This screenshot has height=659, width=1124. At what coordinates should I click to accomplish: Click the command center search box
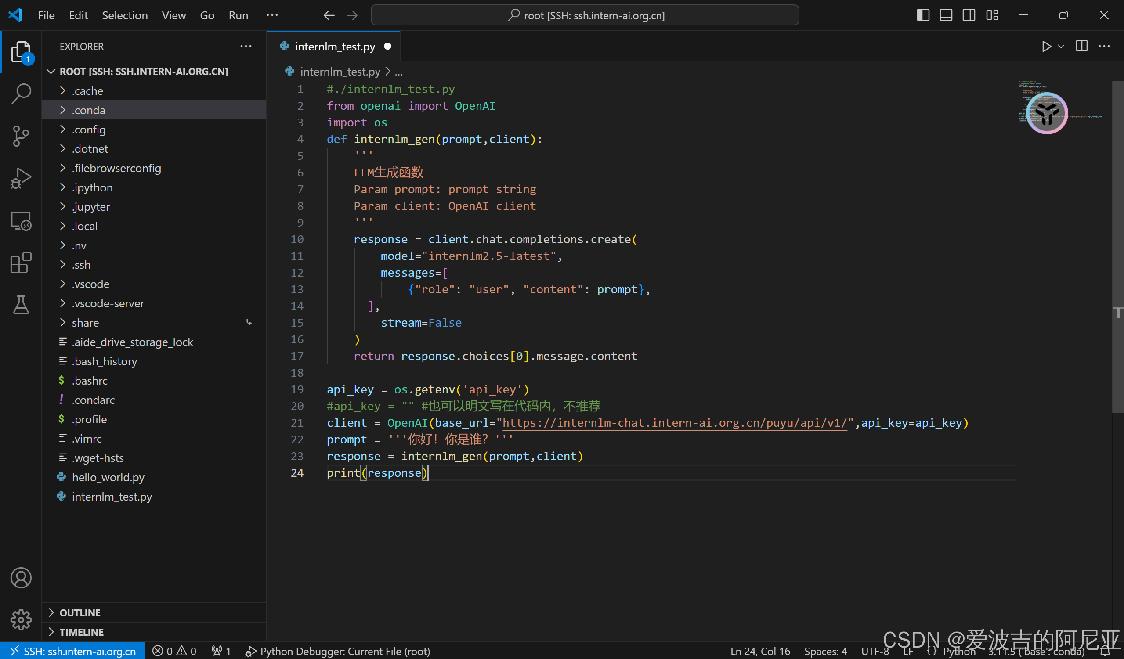(x=584, y=15)
